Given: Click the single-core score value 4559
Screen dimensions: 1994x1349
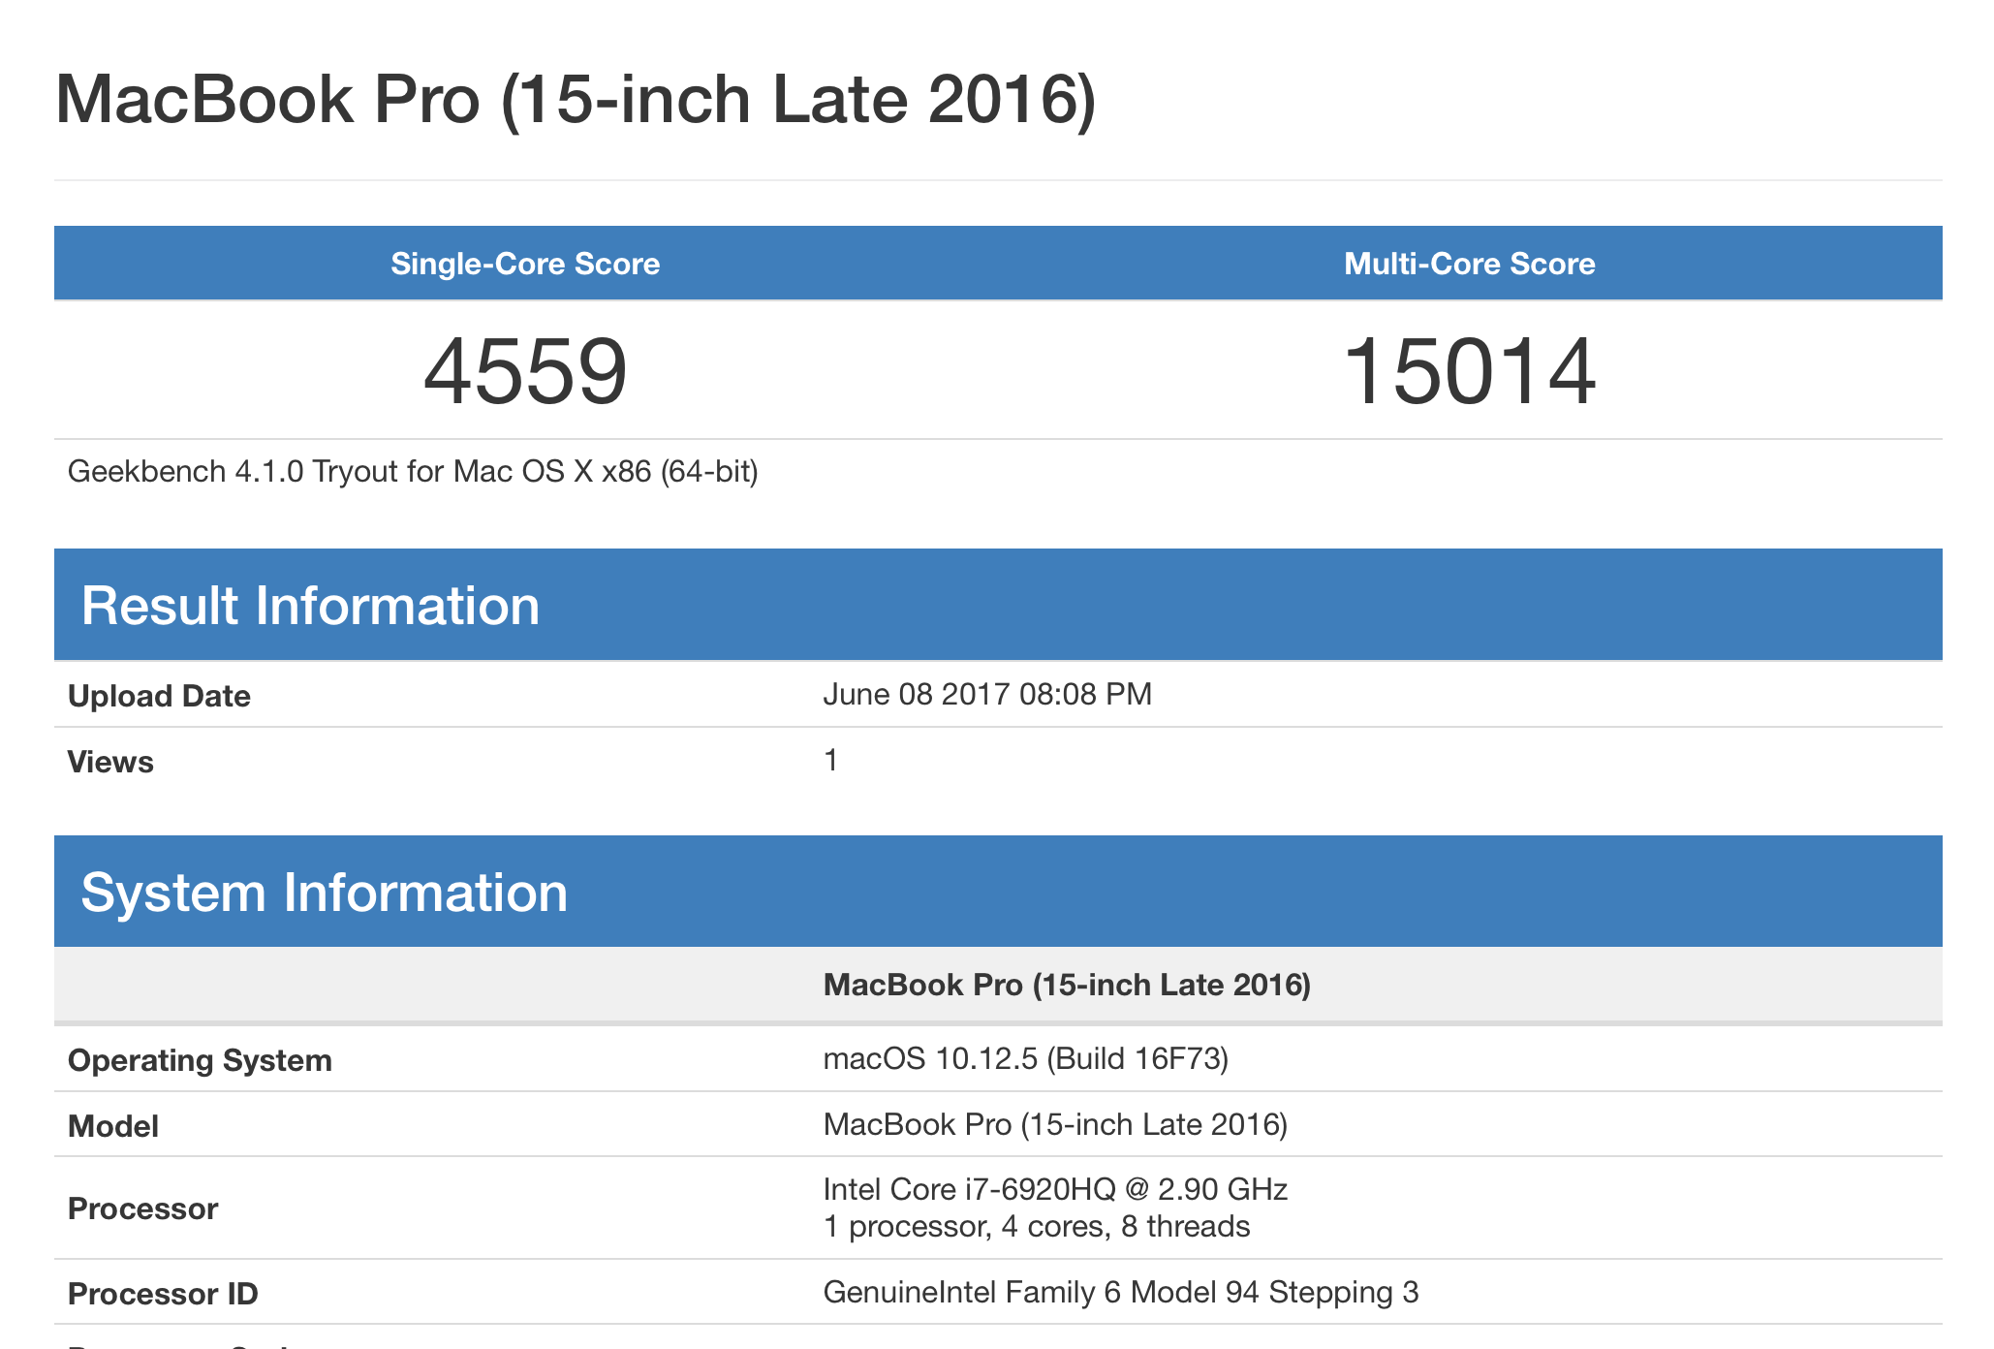Looking at the screenshot, I should point(525,371).
